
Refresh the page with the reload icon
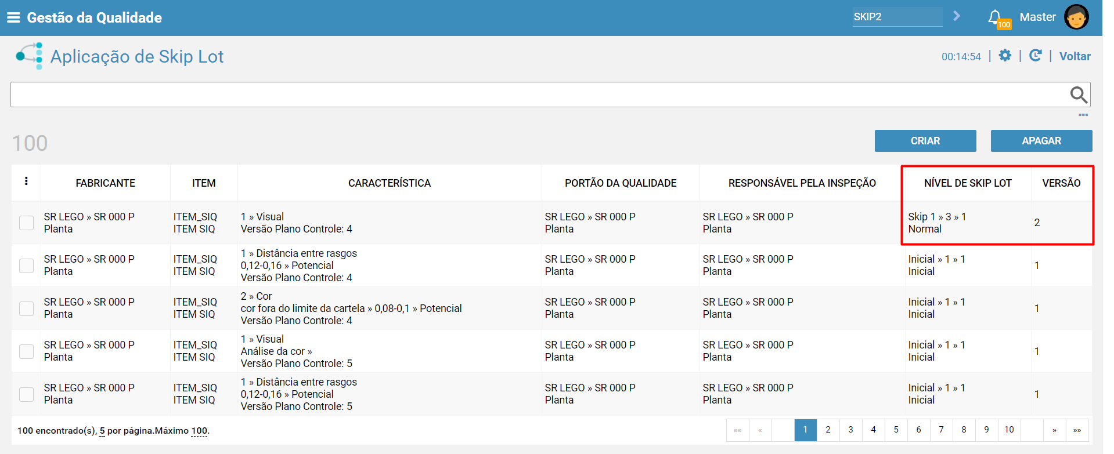click(x=1035, y=56)
